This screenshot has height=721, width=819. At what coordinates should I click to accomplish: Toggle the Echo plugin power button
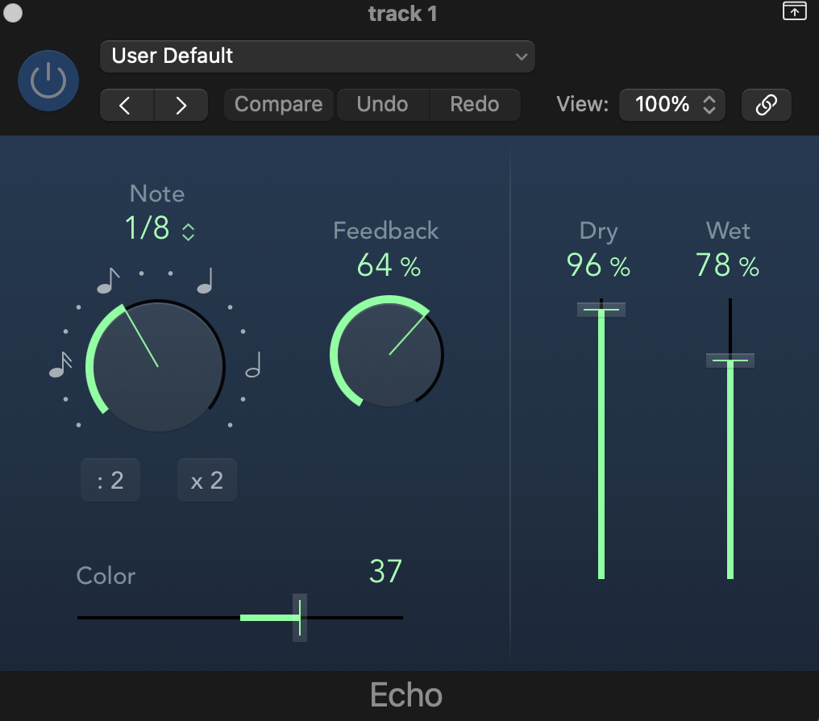point(48,81)
